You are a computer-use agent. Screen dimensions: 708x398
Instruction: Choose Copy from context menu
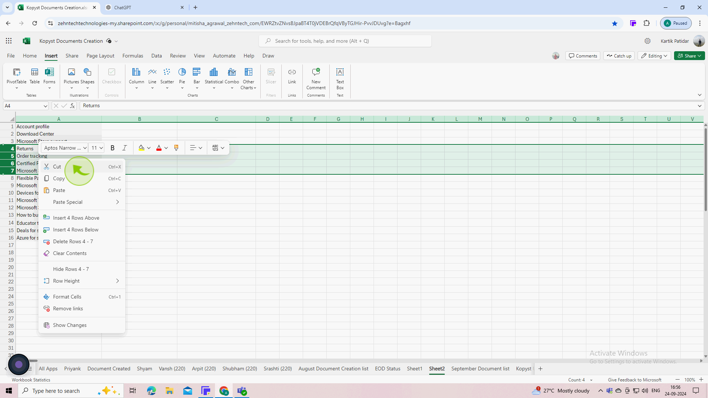[81, 178]
